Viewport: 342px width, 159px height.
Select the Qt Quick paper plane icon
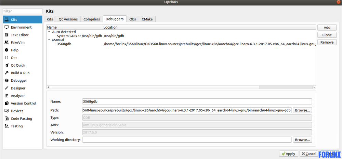[6, 65]
